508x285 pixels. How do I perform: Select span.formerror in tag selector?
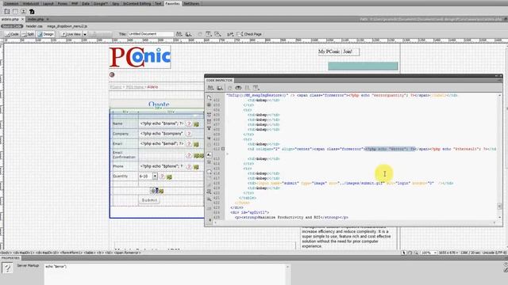127,253
